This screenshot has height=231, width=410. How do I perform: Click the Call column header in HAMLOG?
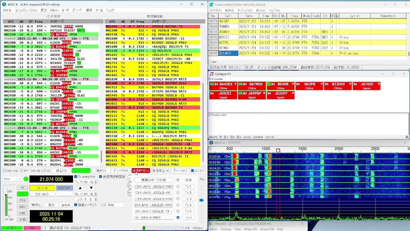click(228, 16)
